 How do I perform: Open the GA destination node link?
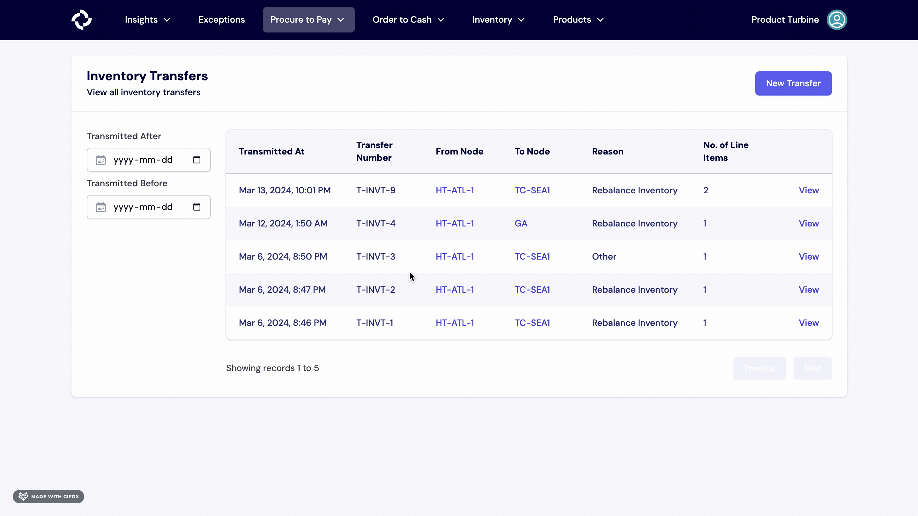click(x=521, y=224)
